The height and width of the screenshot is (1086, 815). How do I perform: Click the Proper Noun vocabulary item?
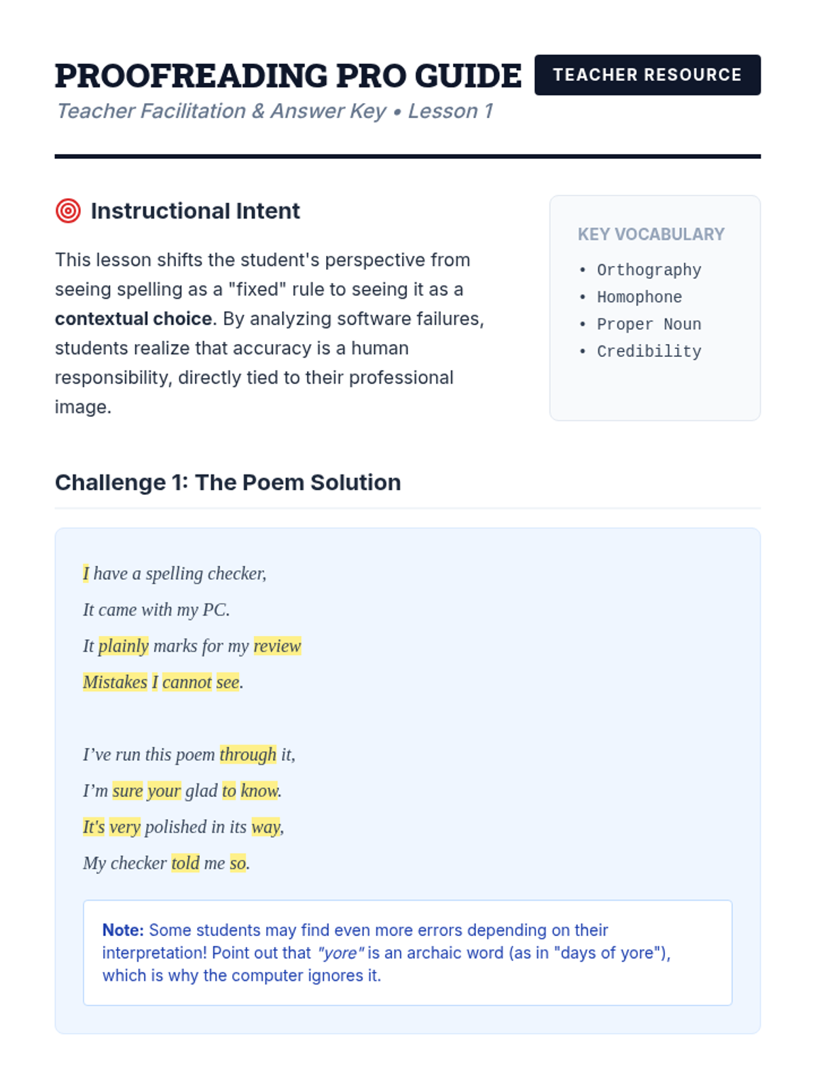pyautogui.click(x=649, y=324)
